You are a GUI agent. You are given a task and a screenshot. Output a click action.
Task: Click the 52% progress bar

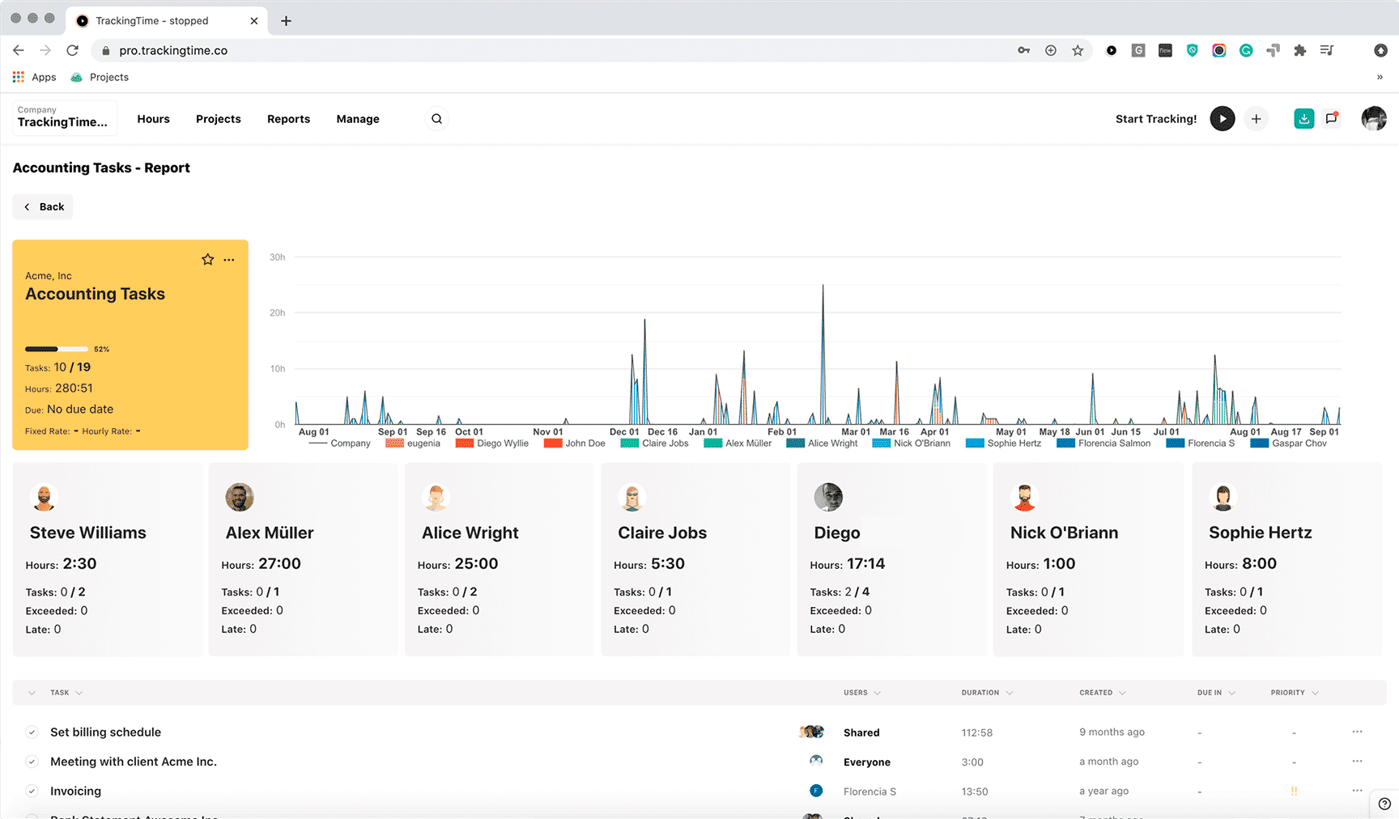click(x=56, y=349)
